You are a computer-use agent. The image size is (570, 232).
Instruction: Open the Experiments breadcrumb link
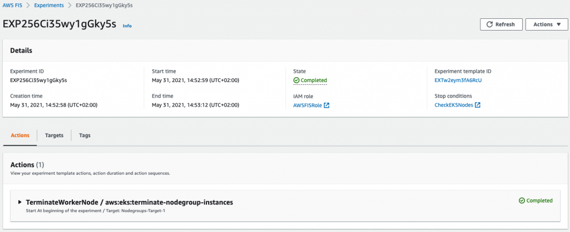click(49, 6)
